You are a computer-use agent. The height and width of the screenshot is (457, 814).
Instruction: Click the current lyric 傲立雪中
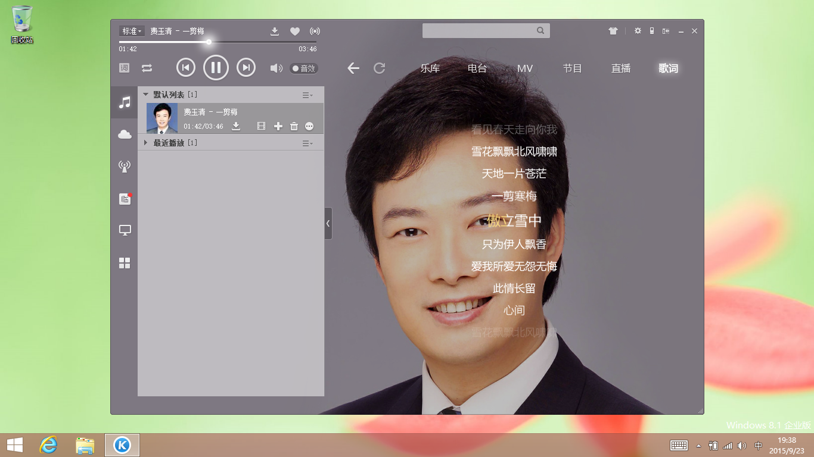(x=514, y=220)
